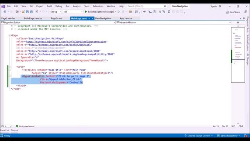
Task: Click the Live Share button
Action: [233, 12]
